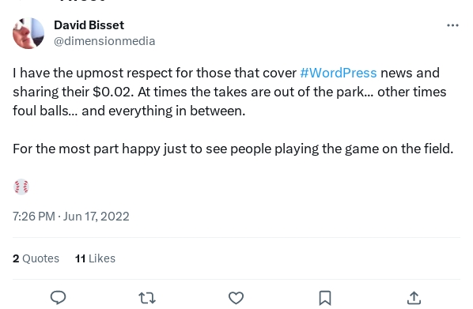Click the baseball emoji in the tweet
This screenshot has height=309, width=473.
21,187
